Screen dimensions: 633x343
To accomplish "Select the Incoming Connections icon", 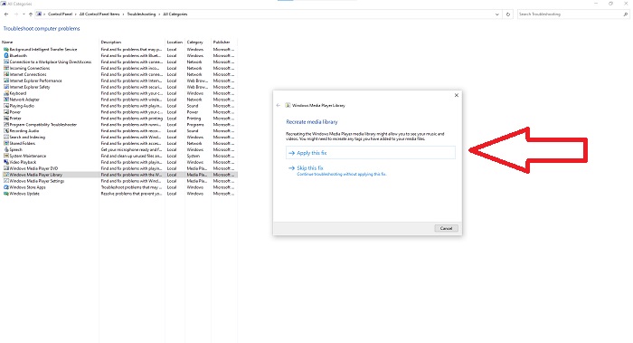I will tap(6, 68).
